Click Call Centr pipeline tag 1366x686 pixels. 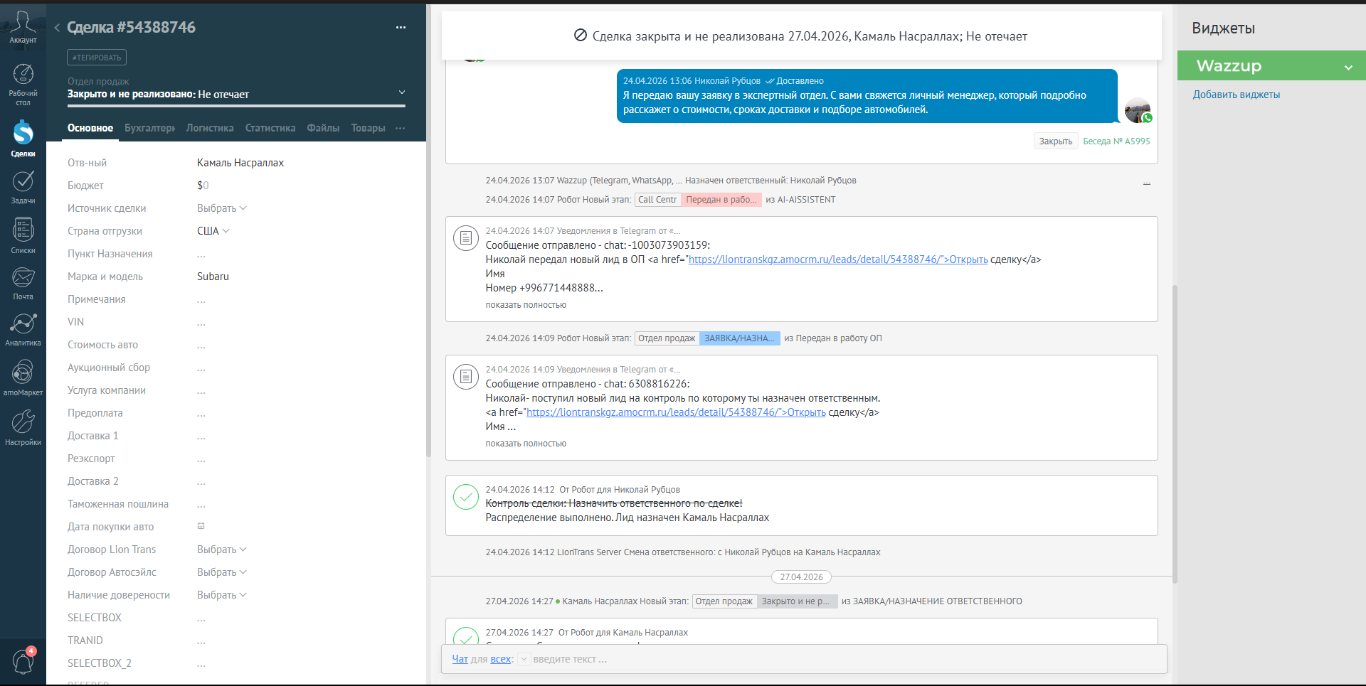click(x=657, y=200)
